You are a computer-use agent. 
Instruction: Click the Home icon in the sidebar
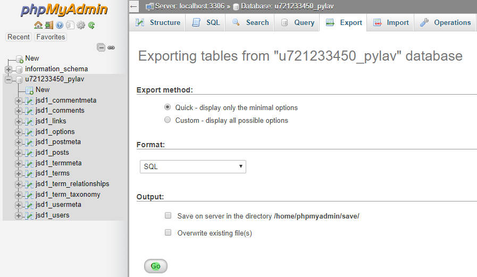point(38,25)
